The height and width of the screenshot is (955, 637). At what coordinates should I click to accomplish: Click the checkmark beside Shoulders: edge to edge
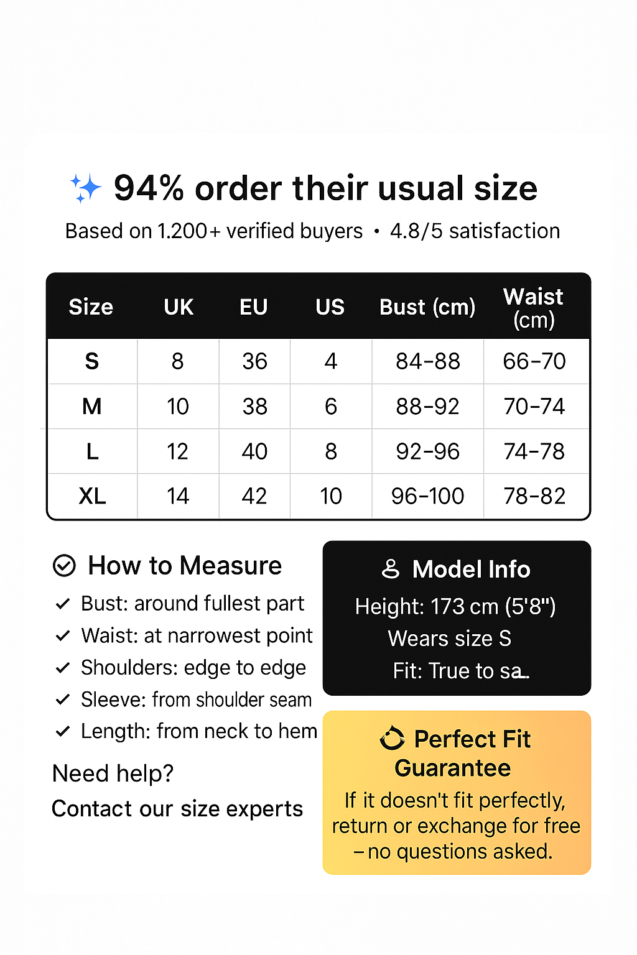click(63, 668)
